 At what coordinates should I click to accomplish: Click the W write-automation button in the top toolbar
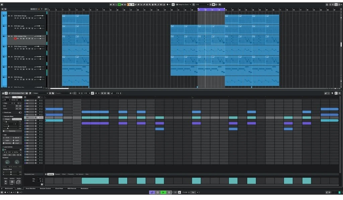[122, 4]
